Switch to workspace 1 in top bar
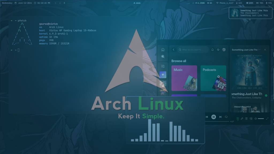274x154 pixels. [x=55, y=3]
